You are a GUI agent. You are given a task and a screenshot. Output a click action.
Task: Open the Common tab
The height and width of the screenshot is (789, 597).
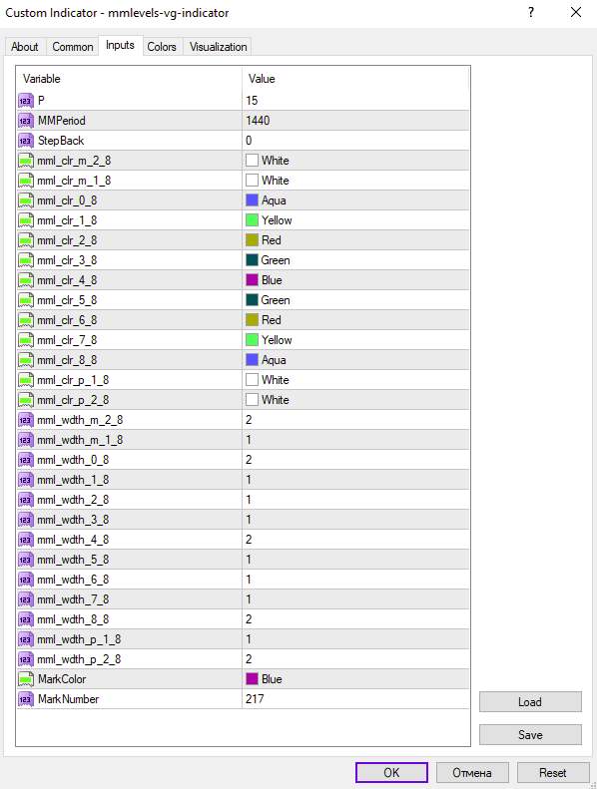click(73, 47)
